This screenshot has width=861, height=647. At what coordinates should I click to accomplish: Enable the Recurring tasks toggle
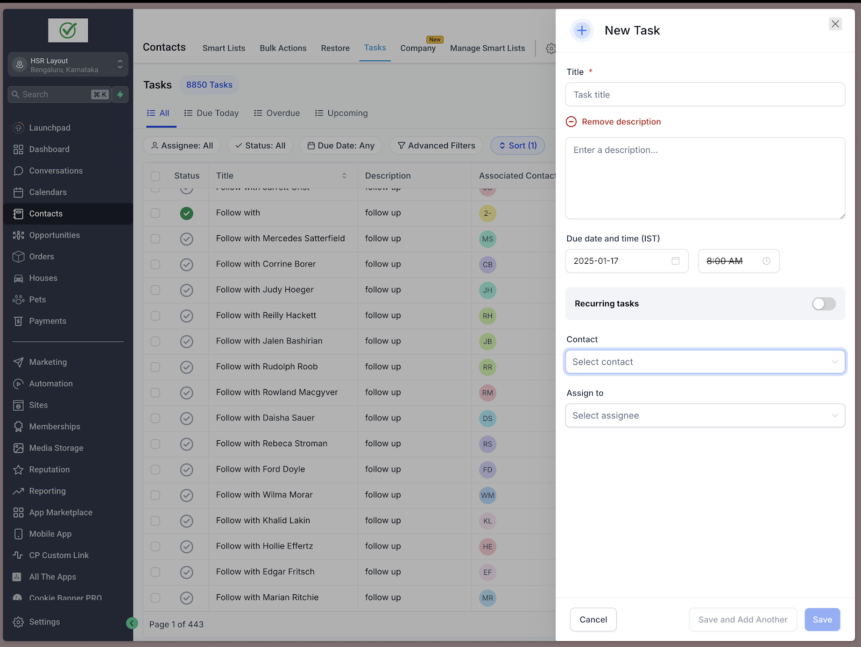coord(823,304)
